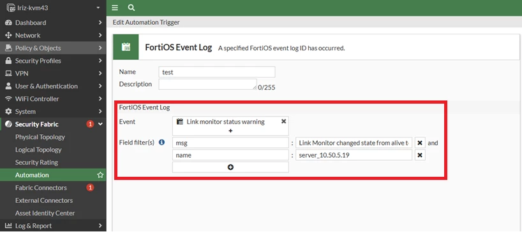The image size is (522, 234).
Task: Delete the name field filter
Action: click(x=420, y=155)
